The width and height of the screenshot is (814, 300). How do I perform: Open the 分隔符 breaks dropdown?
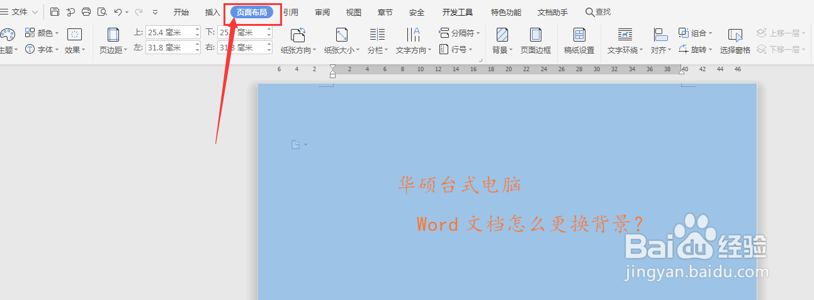460,33
